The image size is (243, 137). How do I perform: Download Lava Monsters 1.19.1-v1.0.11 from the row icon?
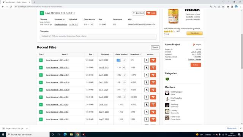tap(147, 60)
